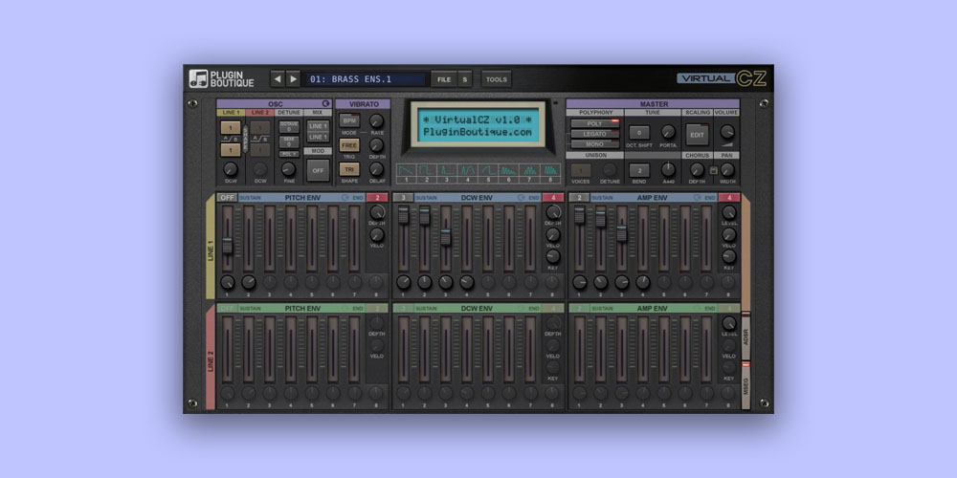Select the LINE 1 oscillator tab
957x478 pixels.
coord(231,113)
